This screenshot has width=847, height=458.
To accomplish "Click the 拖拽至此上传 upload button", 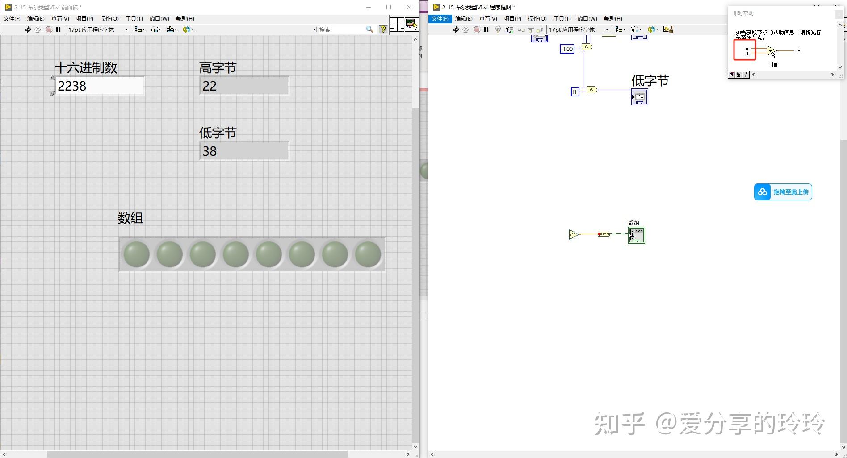I will click(x=782, y=192).
